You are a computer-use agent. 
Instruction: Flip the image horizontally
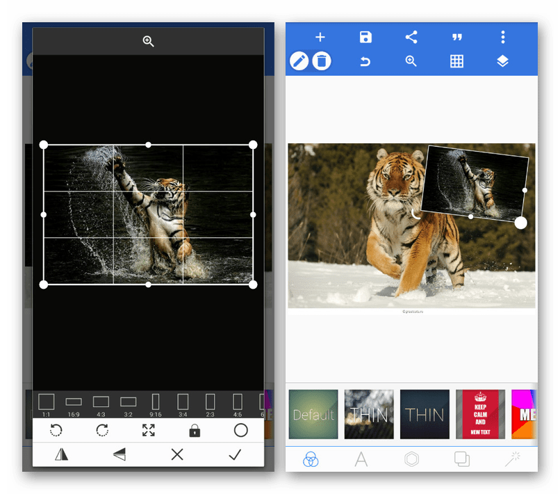point(63,455)
